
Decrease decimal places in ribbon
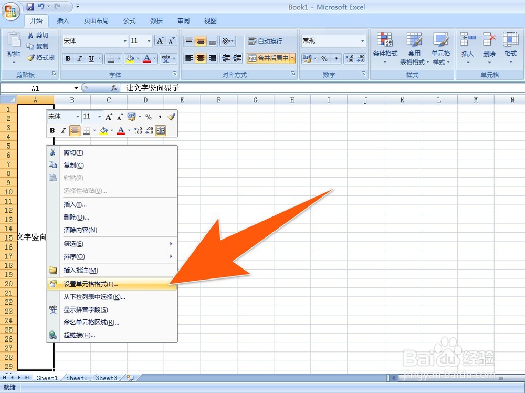pos(361,59)
